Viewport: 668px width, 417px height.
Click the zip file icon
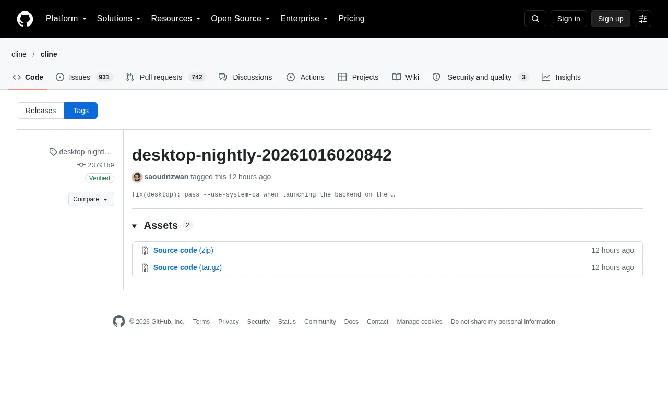click(x=145, y=251)
